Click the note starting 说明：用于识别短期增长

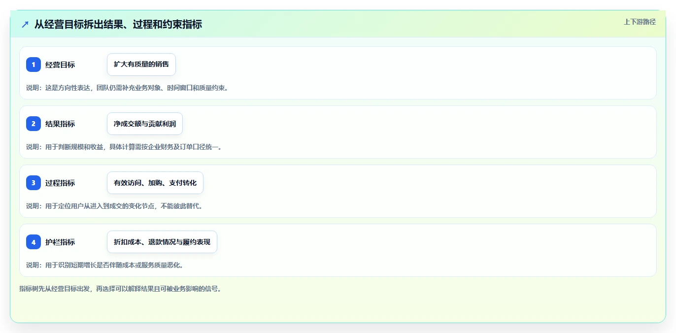pos(105,265)
